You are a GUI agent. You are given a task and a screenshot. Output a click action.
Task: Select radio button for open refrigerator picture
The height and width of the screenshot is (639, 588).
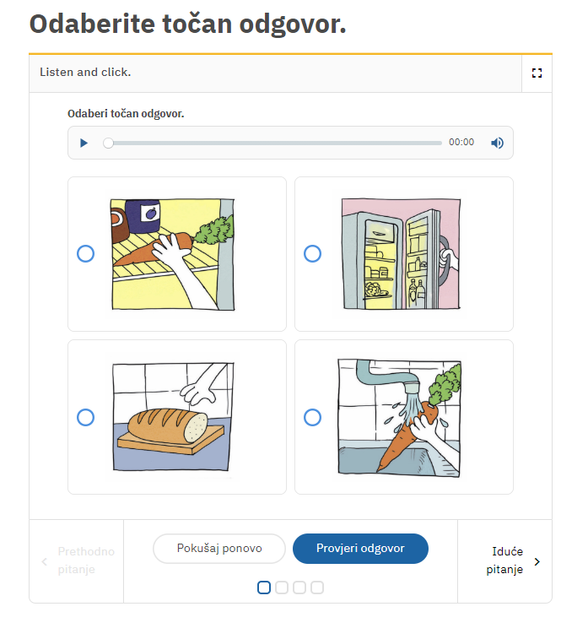pos(312,253)
